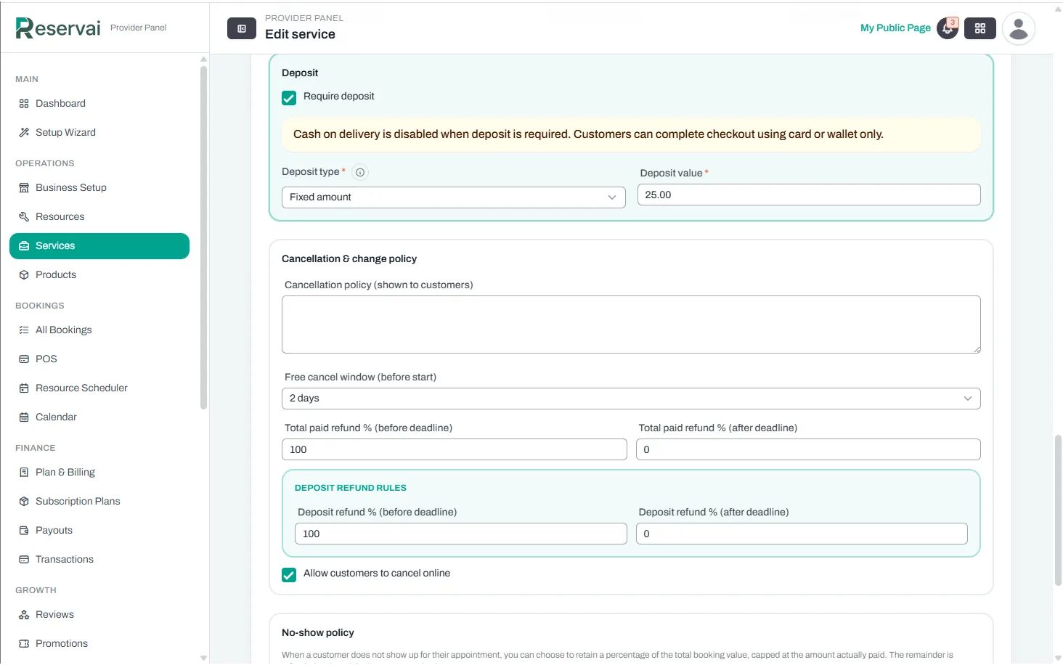Click Deposit refund after deadline field

(x=802, y=534)
